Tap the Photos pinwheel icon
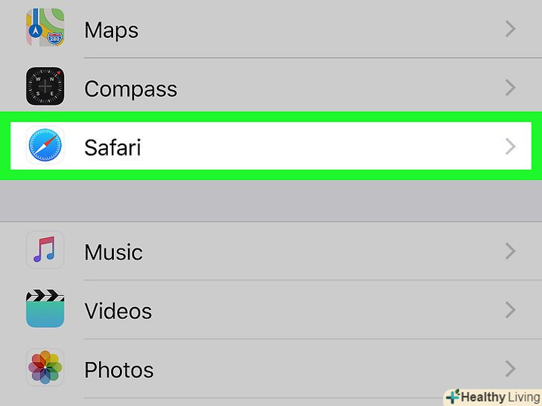 point(45,369)
